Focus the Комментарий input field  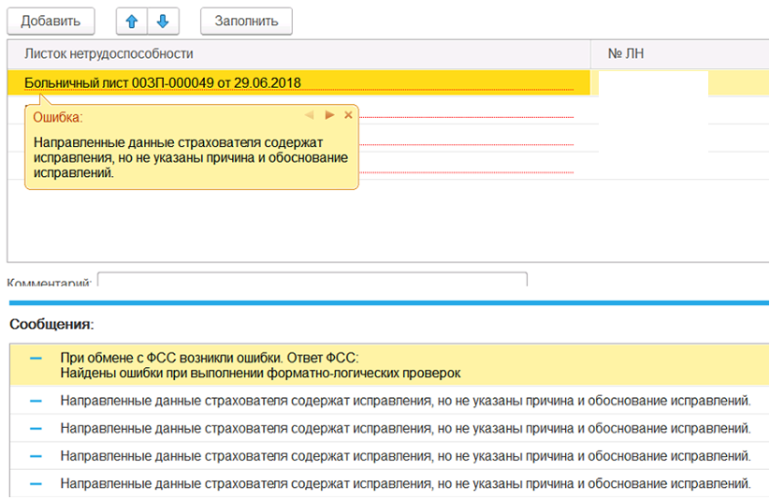click(x=312, y=279)
